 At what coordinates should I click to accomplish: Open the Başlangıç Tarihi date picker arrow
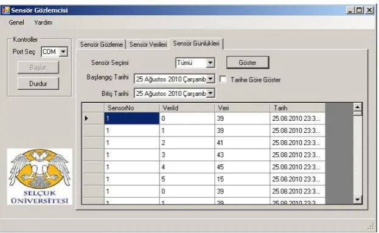coord(210,79)
